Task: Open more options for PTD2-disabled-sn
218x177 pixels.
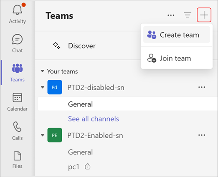Action: [x=202, y=87]
